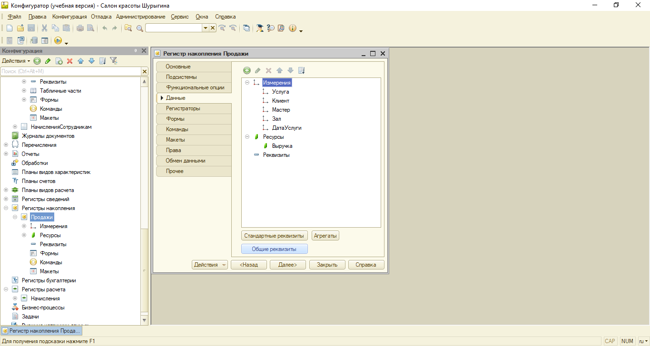This screenshot has width=650, height=346.
Task: Open the Сервис menu
Action: pos(180,17)
